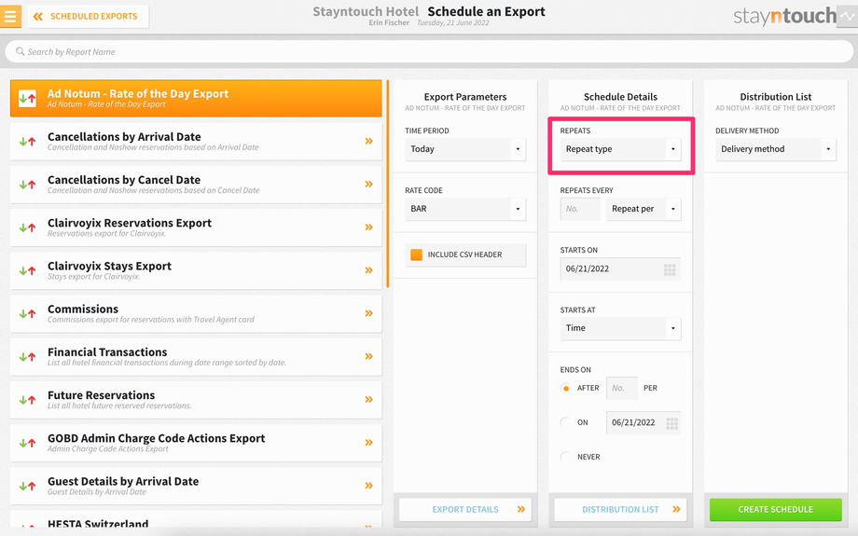
Task: Click the Ends After number field
Action: (622, 388)
